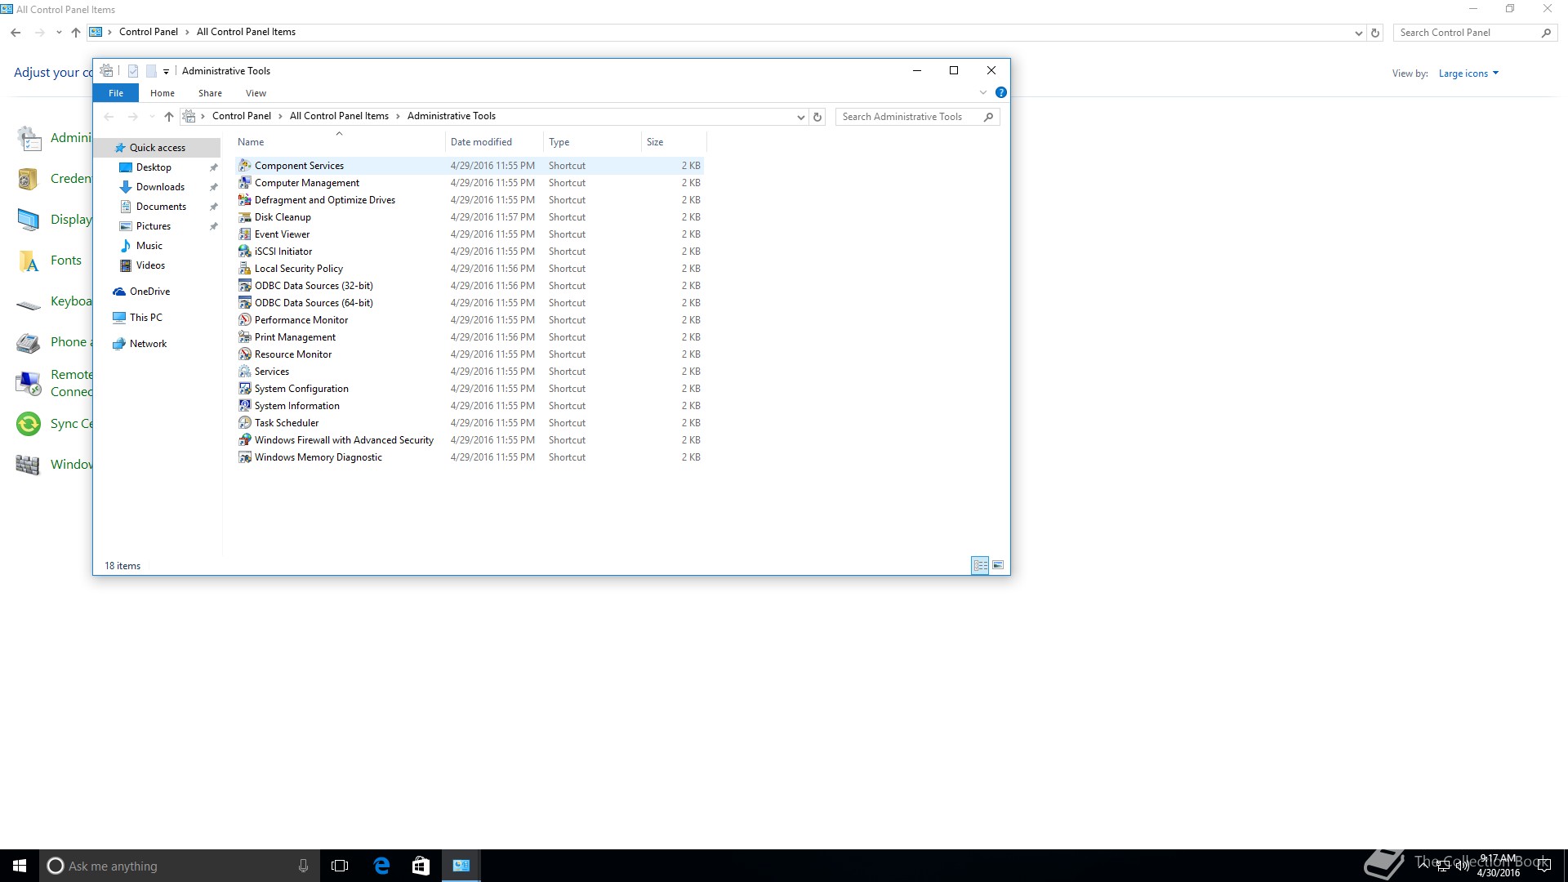This screenshot has height=882, width=1568.
Task: Open Videos in navigation pane
Action: [150, 265]
